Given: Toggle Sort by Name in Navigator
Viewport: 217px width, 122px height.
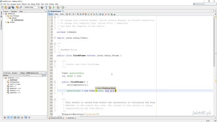Looking at the screenshot, I should (26, 118).
